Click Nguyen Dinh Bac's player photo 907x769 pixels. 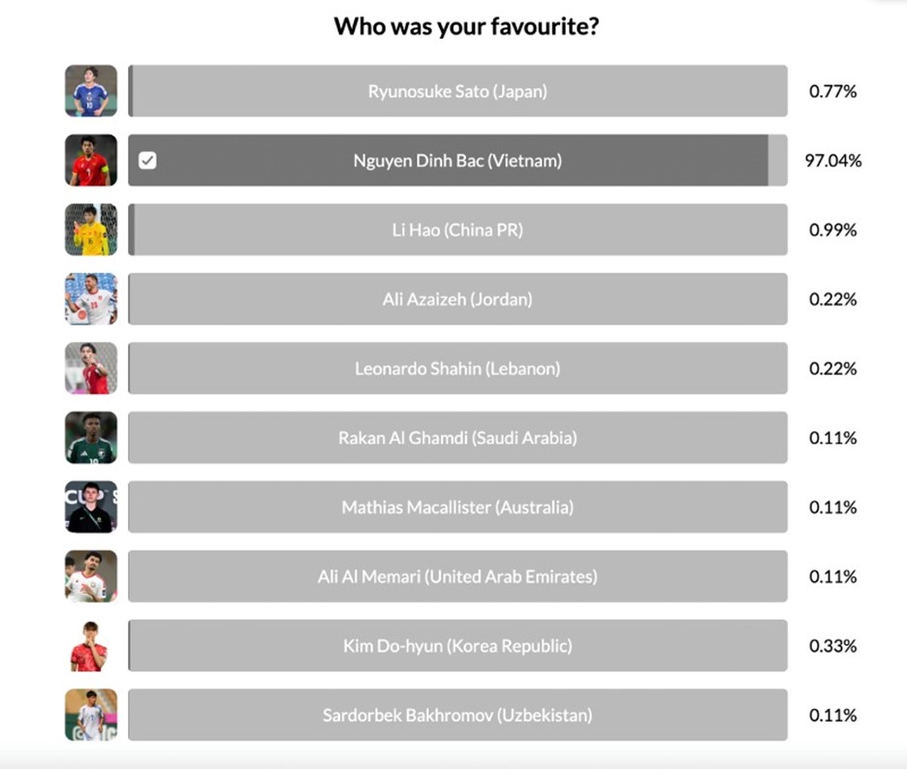pos(91,161)
